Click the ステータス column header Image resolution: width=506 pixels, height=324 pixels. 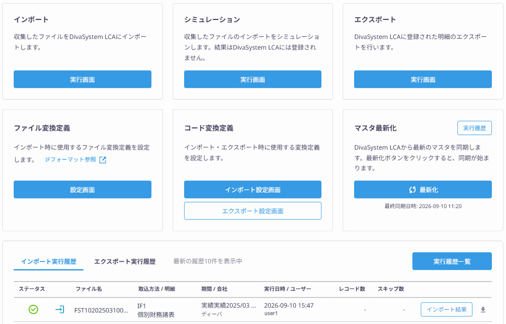tap(32, 289)
